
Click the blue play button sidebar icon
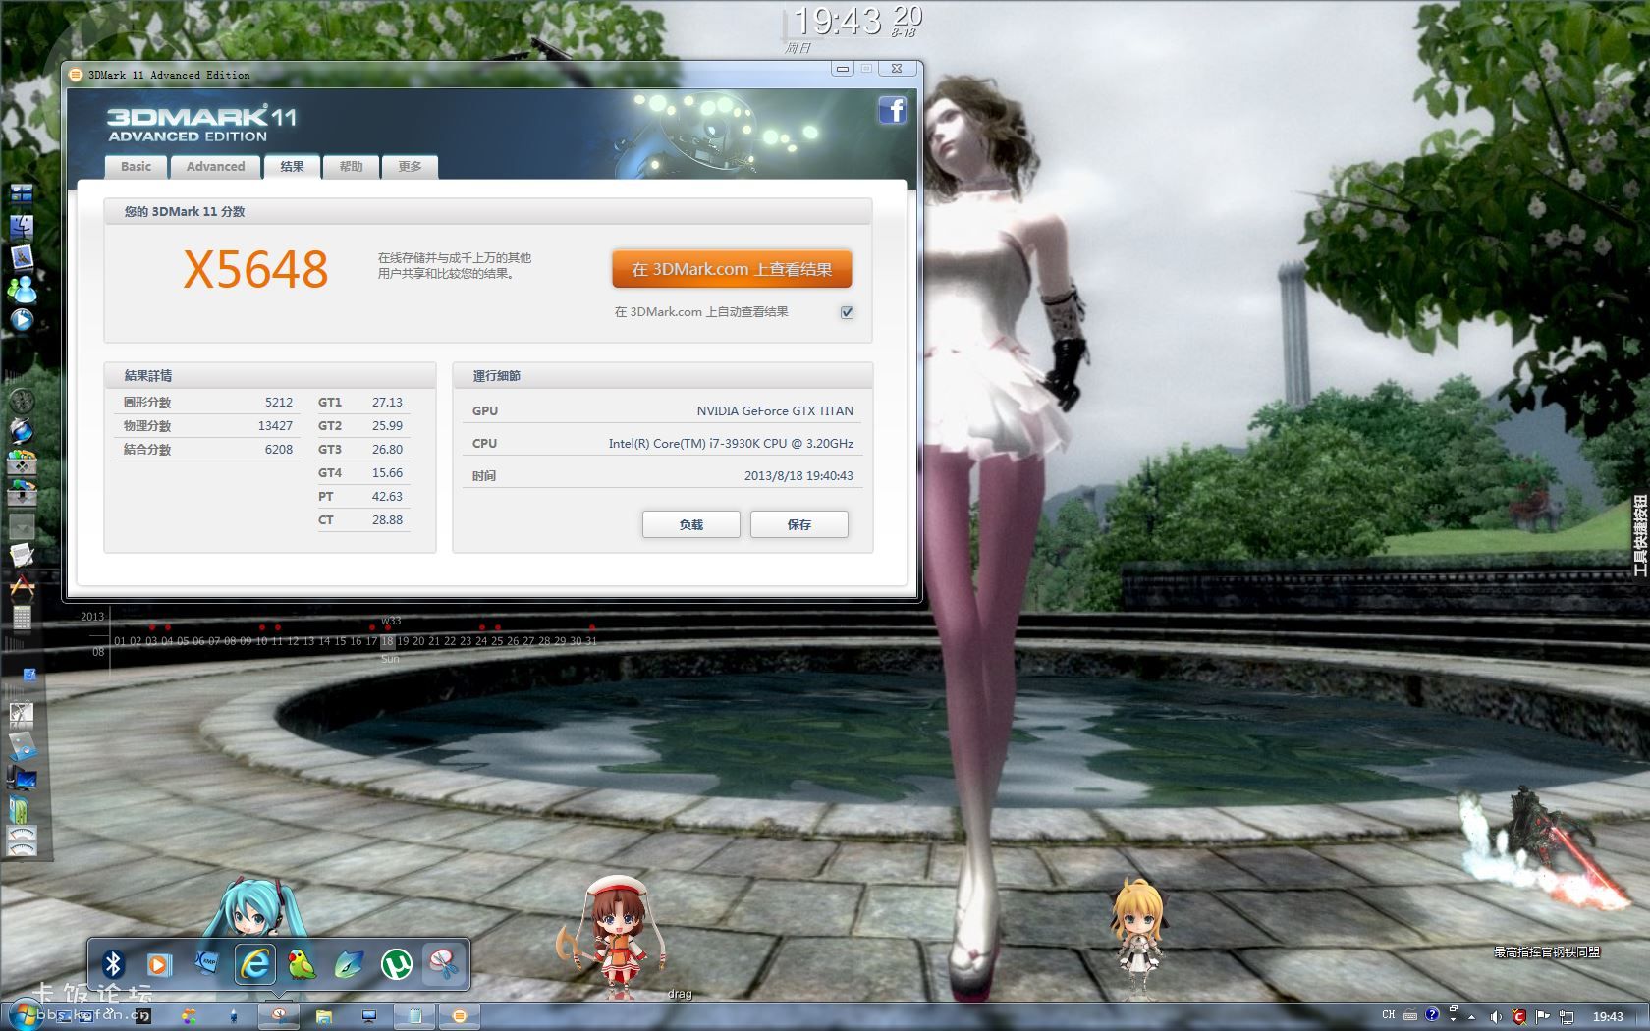22,320
